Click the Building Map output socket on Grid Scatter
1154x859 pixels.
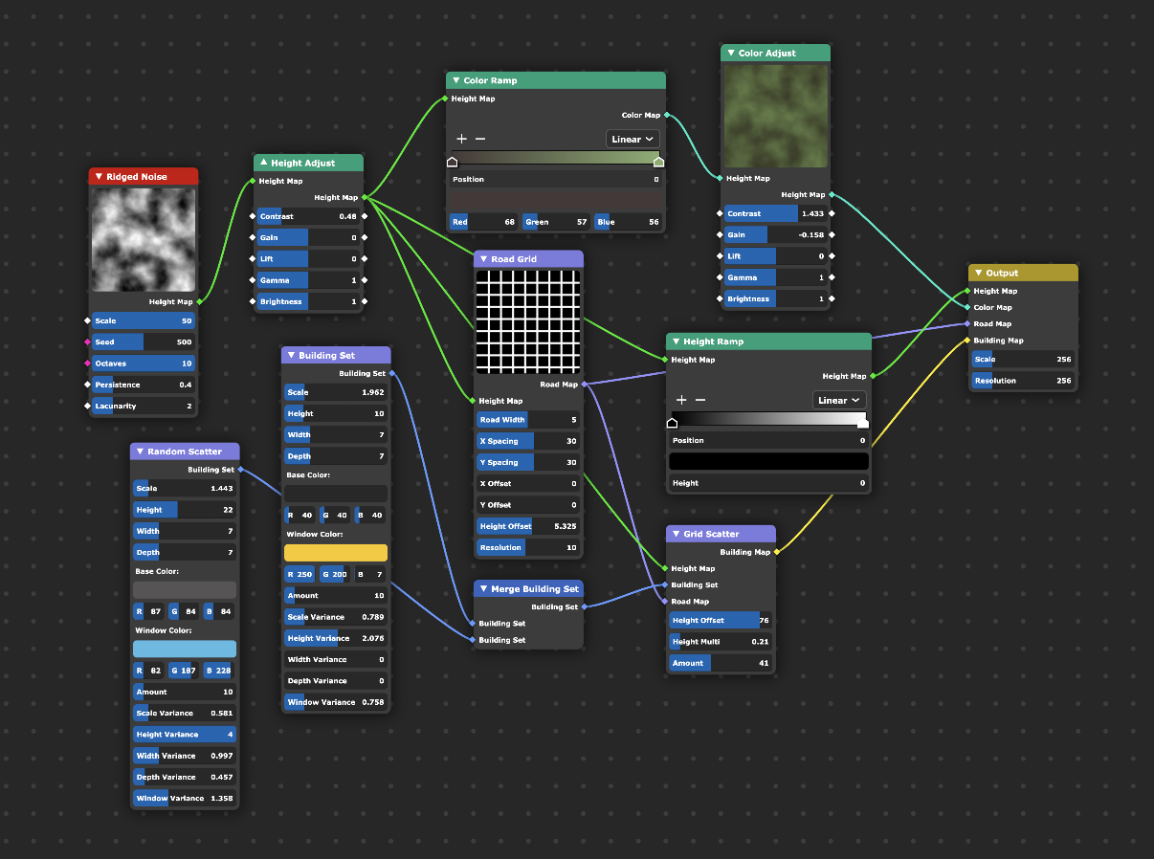pyautogui.click(x=776, y=552)
